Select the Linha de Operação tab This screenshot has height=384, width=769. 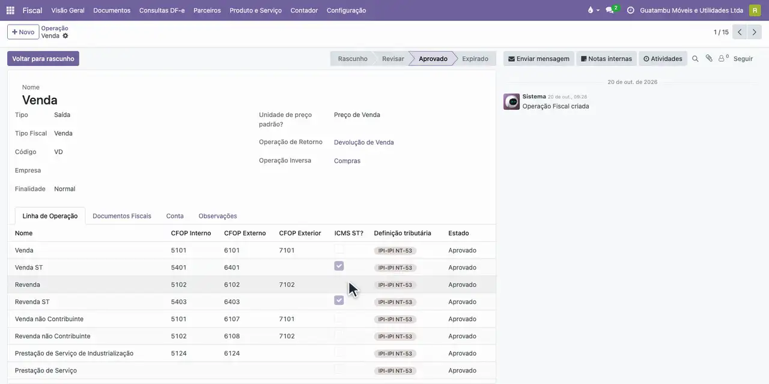tap(50, 216)
